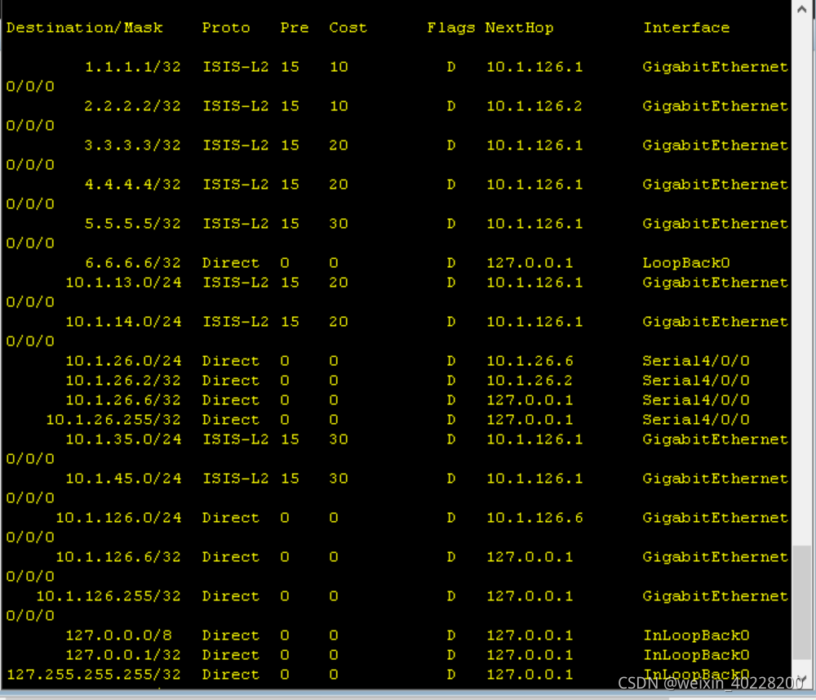Image resolution: width=816 pixels, height=700 pixels.
Task: Click GigabitEthernet in the 10.1.126.0/24 row
Action: [x=716, y=517]
